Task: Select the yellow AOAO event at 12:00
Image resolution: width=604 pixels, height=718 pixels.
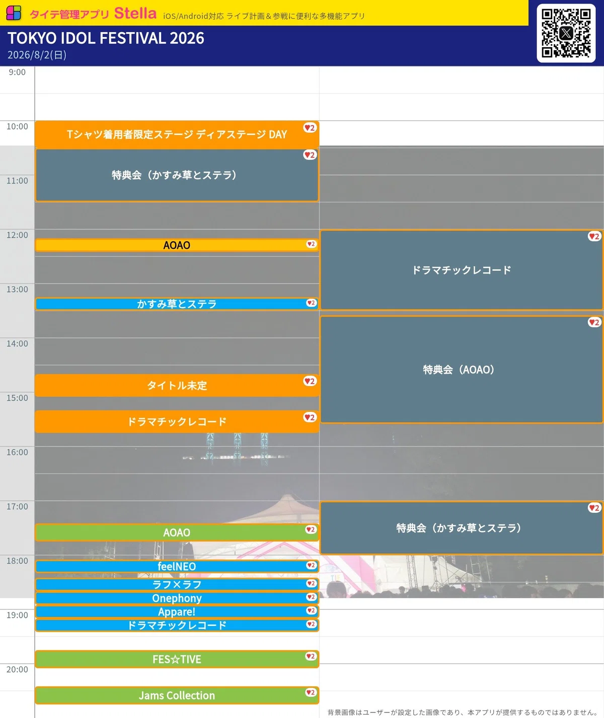Action: click(177, 245)
